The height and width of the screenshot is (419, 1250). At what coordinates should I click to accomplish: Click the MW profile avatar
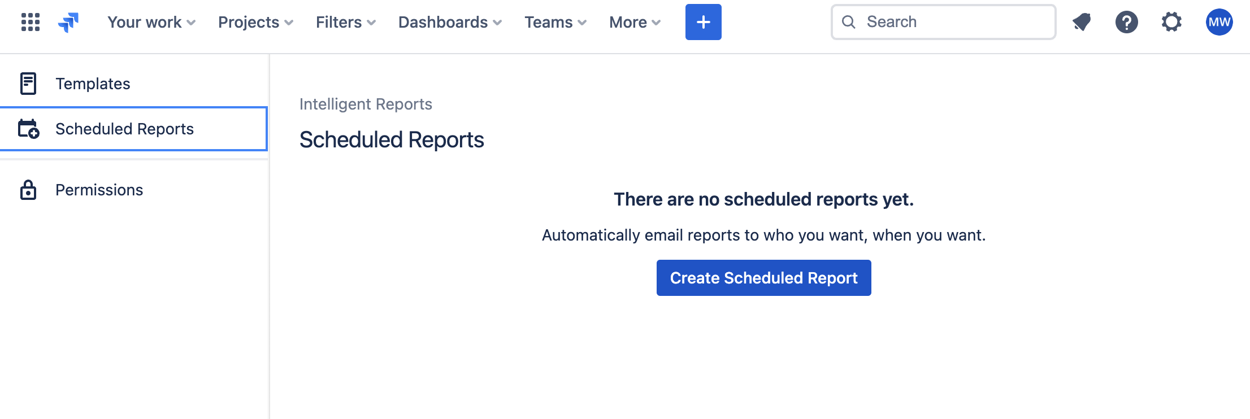point(1219,22)
